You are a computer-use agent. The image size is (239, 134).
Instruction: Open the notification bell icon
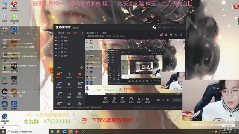[x=176, y=35]
